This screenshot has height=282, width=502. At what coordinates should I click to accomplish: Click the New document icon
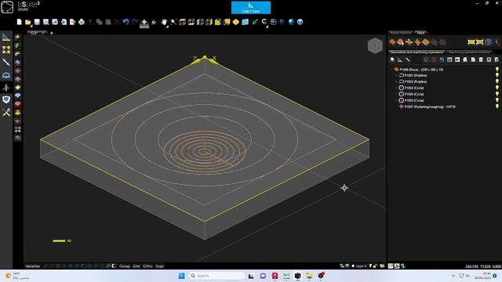pos(19,22)
